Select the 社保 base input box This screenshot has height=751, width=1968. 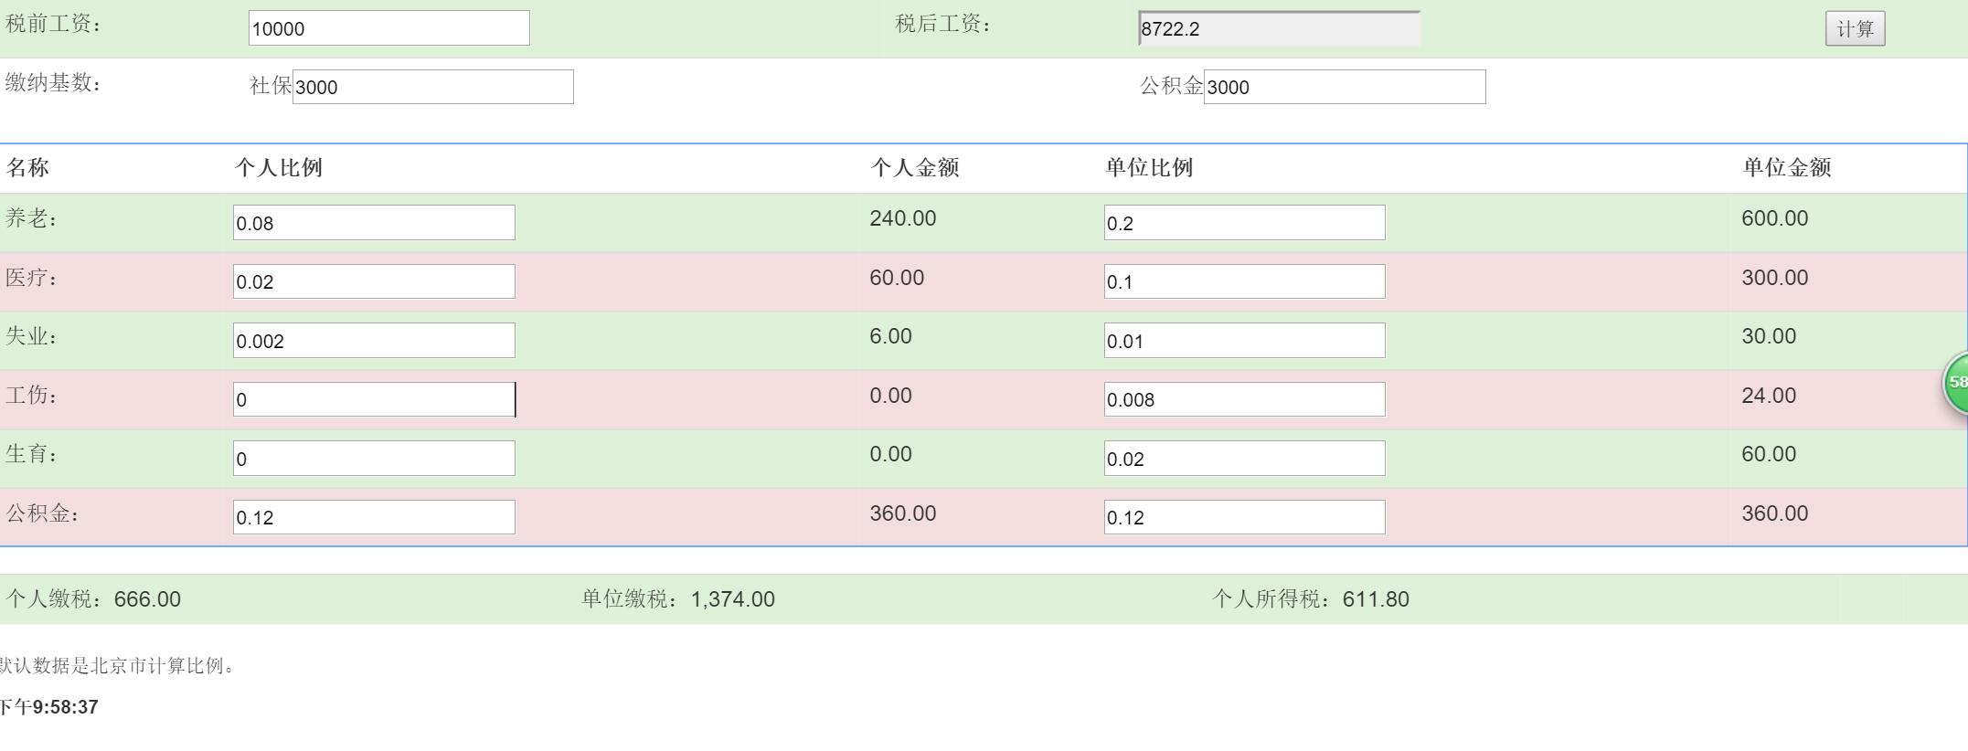coord(432,87)
